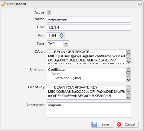This screenshot has height=131, width=144.
Task: Click the Name field containing voipsunvpn
Action: pyautogui.click(x=89, y=19)
